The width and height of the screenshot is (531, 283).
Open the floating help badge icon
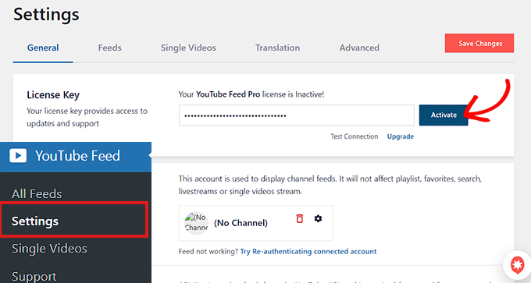point(517,265)
